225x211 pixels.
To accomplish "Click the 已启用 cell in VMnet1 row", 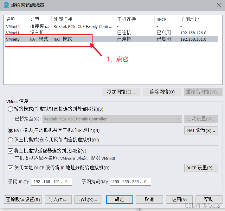I will [x=164, y=33].
